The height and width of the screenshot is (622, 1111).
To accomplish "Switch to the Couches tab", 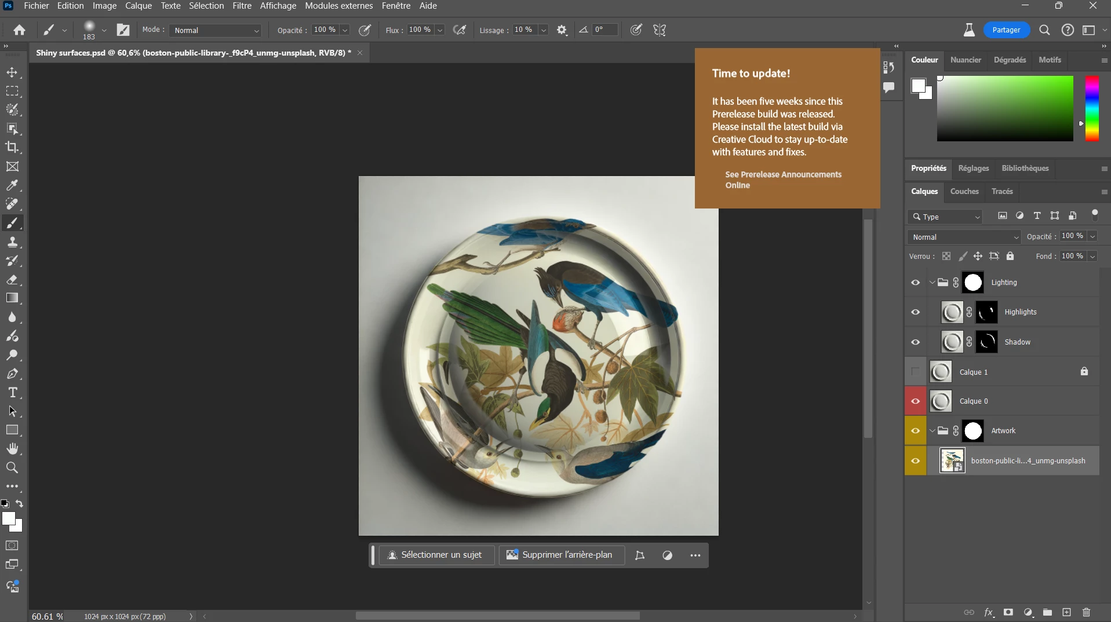I will coord(964,192).
